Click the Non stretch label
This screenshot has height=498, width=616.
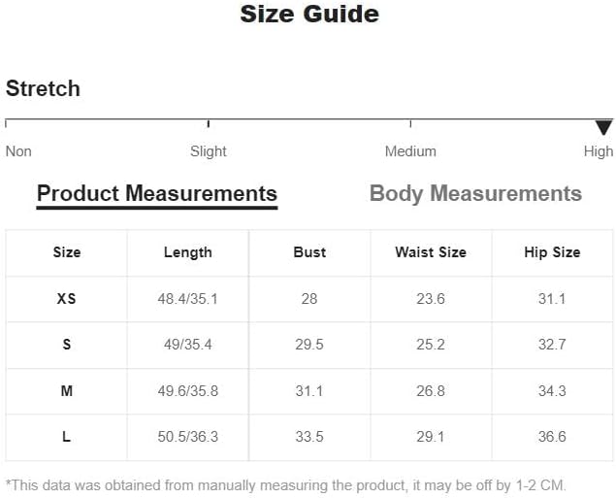click(18, 151)
